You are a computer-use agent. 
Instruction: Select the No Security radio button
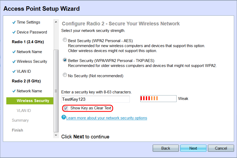coord(65,75)
